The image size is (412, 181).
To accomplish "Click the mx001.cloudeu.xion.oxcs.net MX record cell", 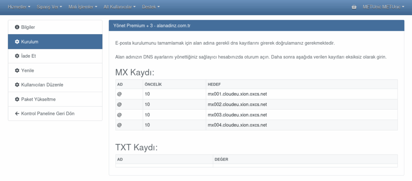I will click(x=237, y=94).
